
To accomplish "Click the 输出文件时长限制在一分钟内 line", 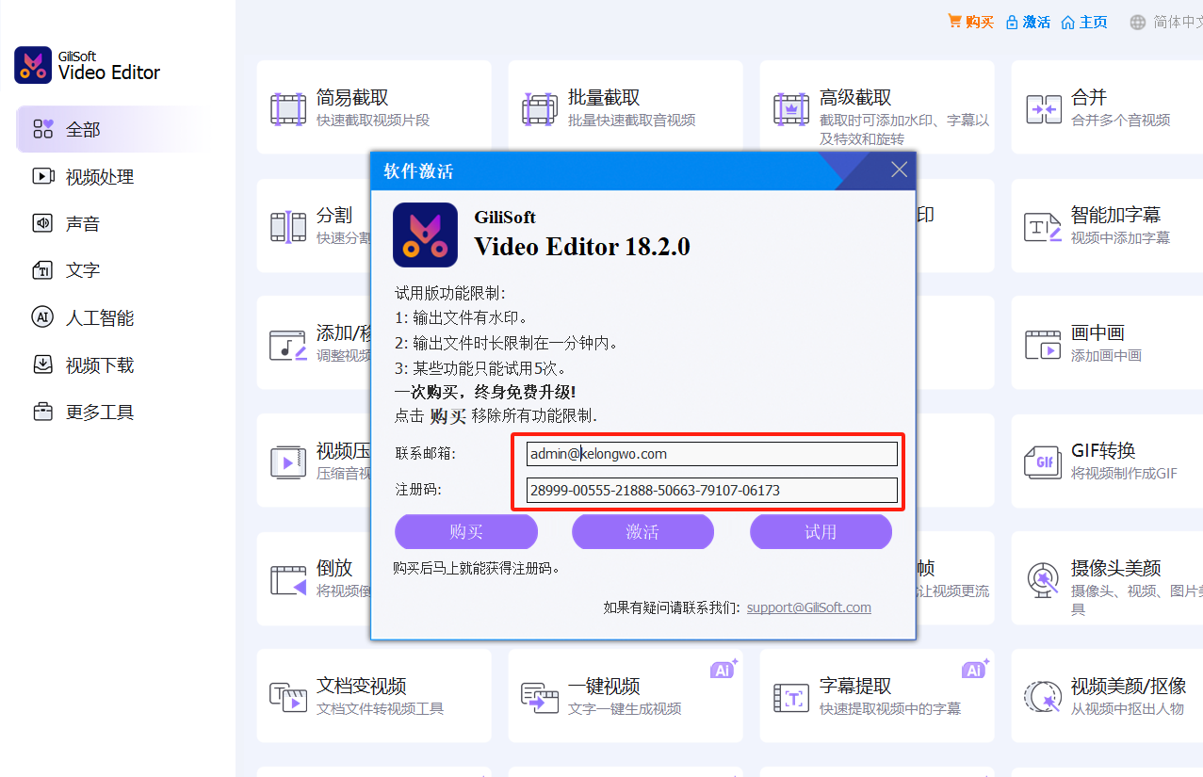I will [x=507, y=342].
